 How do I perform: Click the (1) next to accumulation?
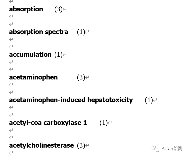click(x=59, y=55)
